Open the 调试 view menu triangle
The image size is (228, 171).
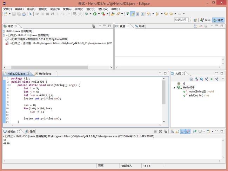(100, 26)
